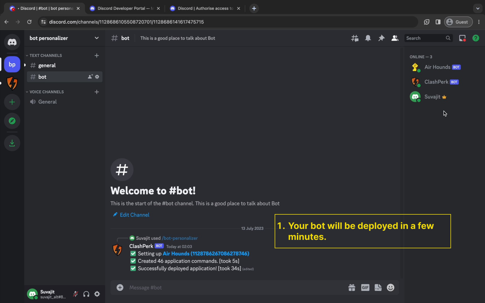Viewport: 485px width, 303px height.
Task: Toggle deafen headphones button
Action: 86,294
